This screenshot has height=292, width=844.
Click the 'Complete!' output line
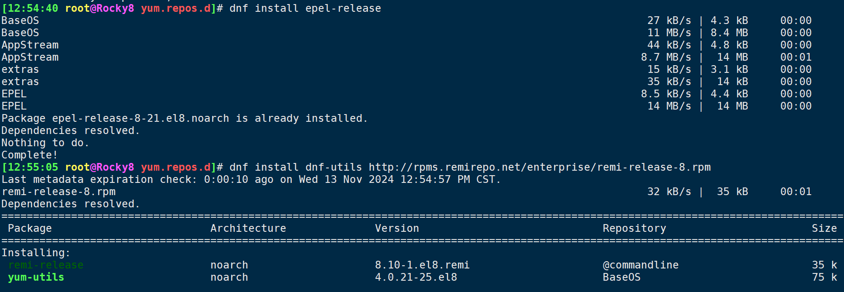[29, 155]
